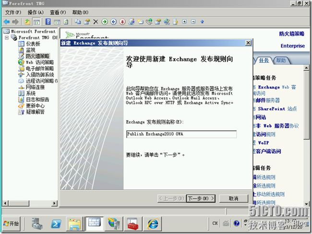Click tree pane left scroll arrow
This screenshot has height=234, width=312.
click(5, 203)
